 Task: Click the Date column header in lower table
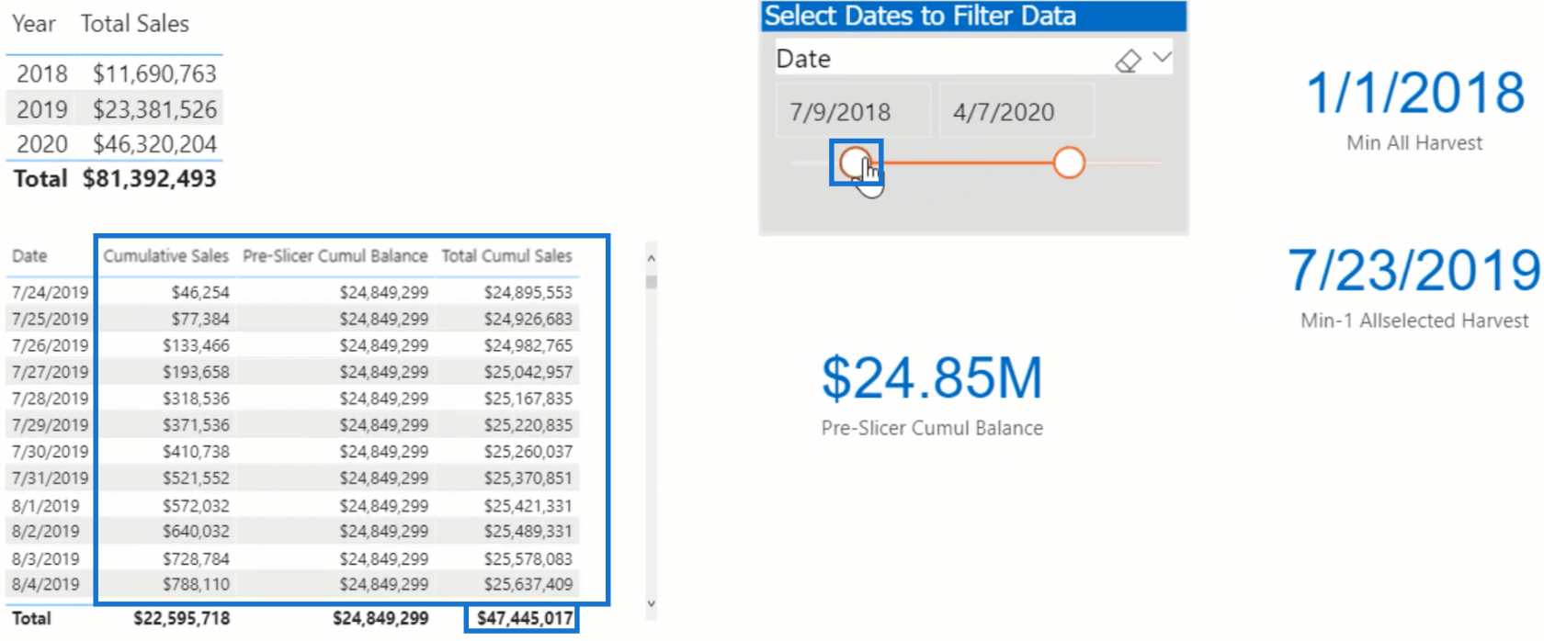click(x=29, y=256)
